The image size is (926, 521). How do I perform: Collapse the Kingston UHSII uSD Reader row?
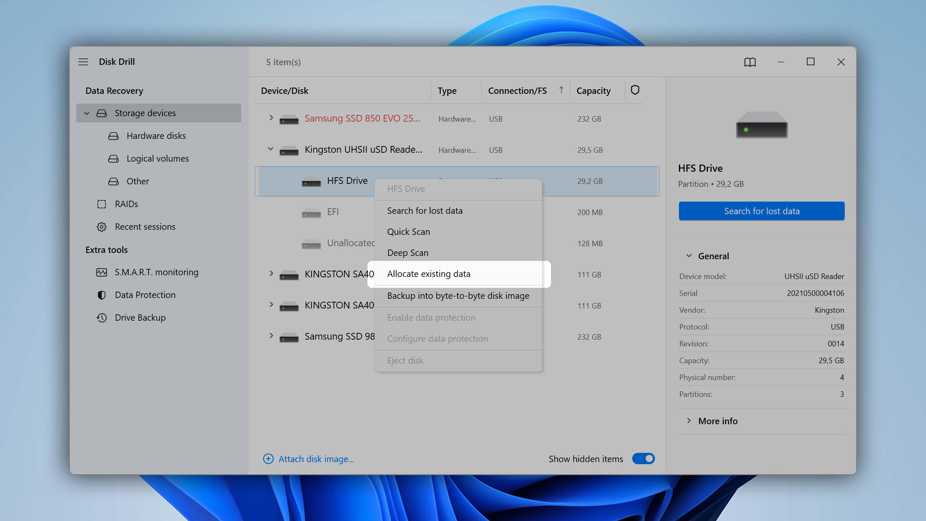(x=271, y=149)
